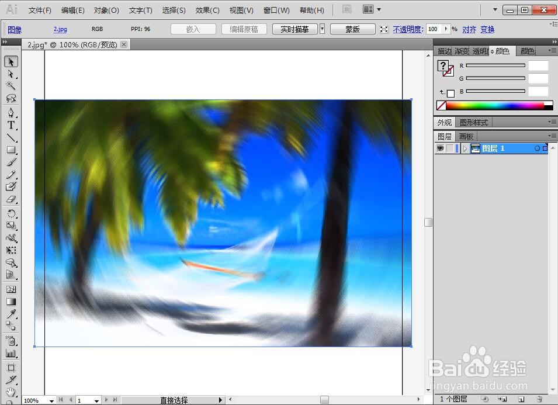Click the 蒙版 button
The height and width of the screenshot is (405, 558).
tap(353, 29)
